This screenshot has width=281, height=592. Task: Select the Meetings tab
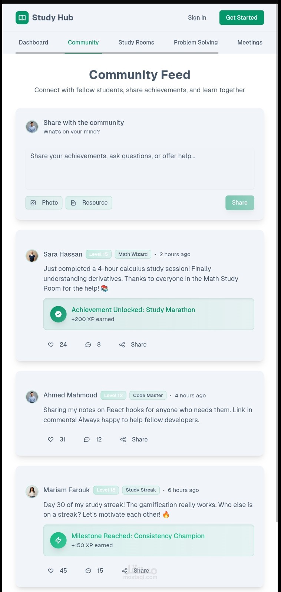coord(249,43)
